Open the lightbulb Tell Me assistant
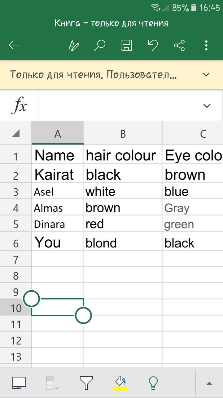The width and height of the screenshot is (223, 398). coord(153,383)
